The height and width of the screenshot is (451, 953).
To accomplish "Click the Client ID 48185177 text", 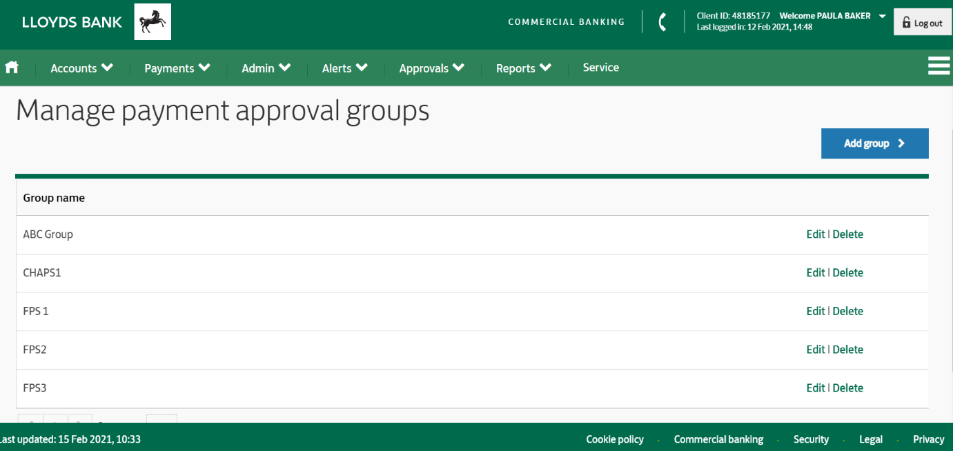I will [734, 16].
